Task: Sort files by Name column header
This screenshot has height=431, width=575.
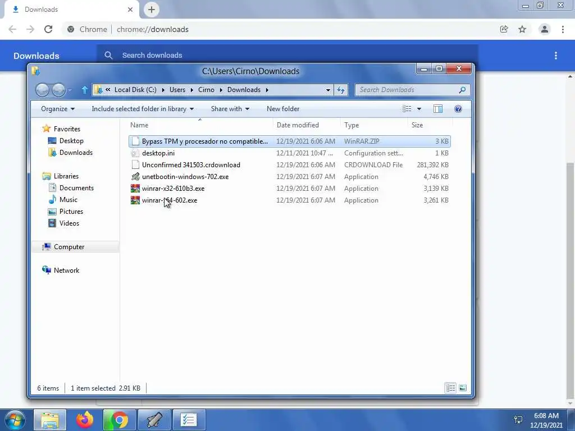Action: point(200,125)
